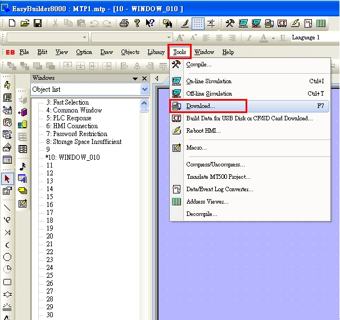340x320 pixels.
Task: Click the Data/Event Log Converter toolbar icon
Action: click(x=308, y=23)
